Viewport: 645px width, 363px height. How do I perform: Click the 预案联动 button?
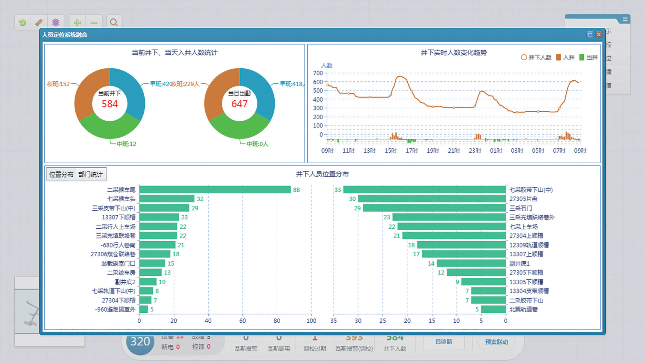[496, 342]
